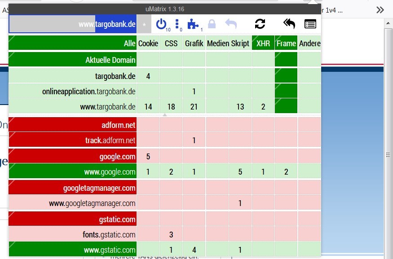Click www.targobank.de cookie cell showing 14
Image resolution: width=393 pixels, height=259 pixels.
point(148,106)
